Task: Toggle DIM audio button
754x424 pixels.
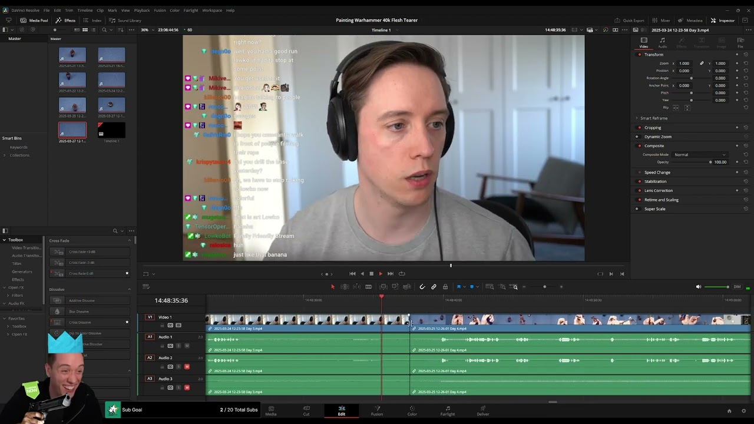Action: coord(737,287)
